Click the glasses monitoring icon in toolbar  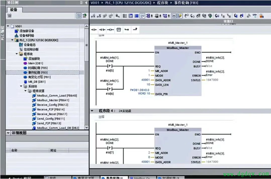pyautogui.click(x=255, y=16)
